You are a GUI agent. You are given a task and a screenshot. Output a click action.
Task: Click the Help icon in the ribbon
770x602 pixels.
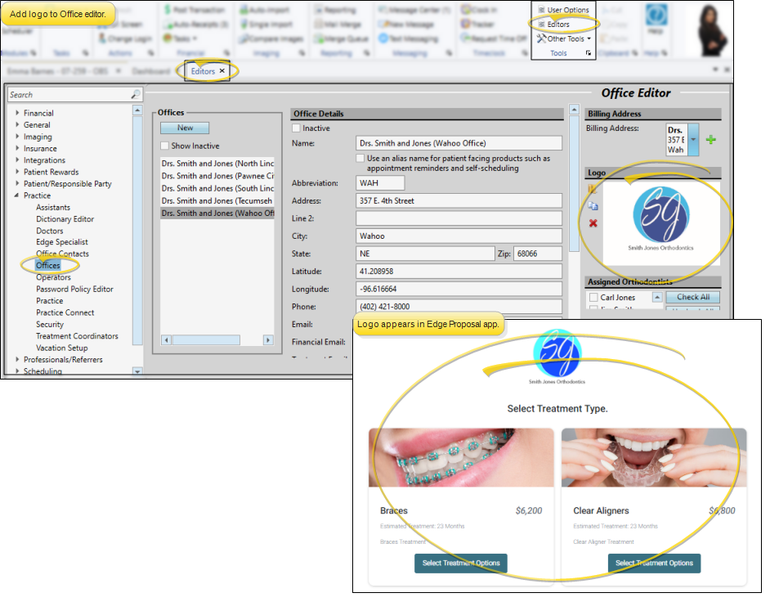point(656,17)
